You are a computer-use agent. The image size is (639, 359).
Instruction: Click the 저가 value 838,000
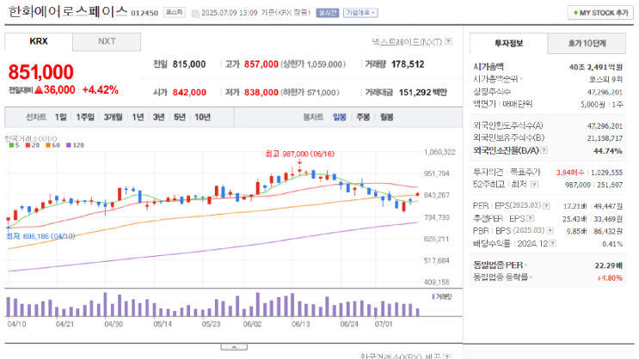261,93
